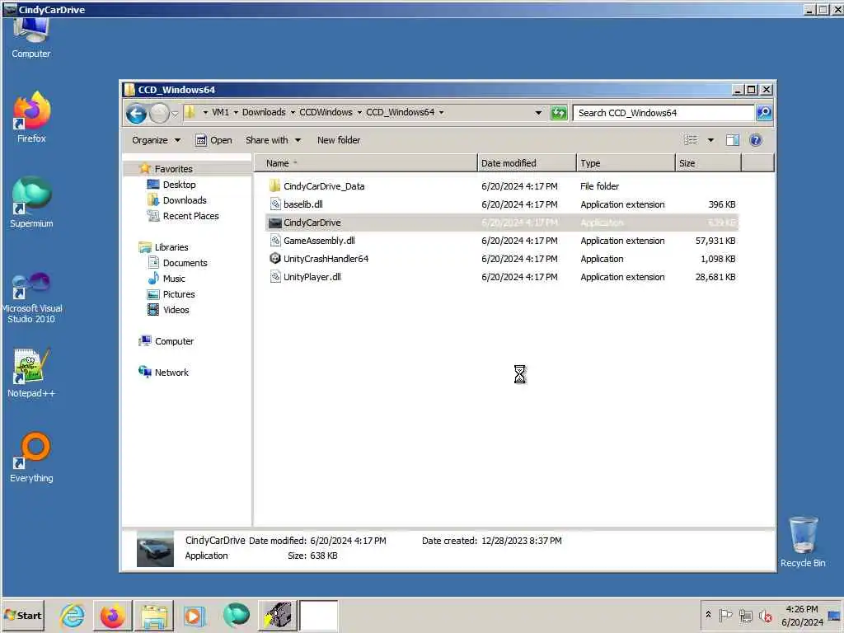Viewport: 844px width, 633px height.
Task: Select Libraries in navigation pane
Action: coord(171,247)
